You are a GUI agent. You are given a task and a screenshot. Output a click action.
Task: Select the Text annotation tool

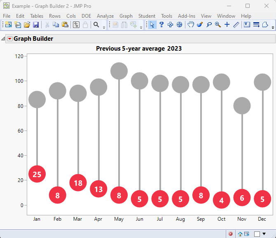point(247,24)
